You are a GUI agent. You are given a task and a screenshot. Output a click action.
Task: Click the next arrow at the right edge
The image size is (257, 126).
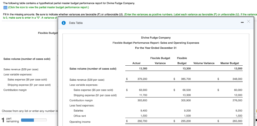(x=256, y=120)
